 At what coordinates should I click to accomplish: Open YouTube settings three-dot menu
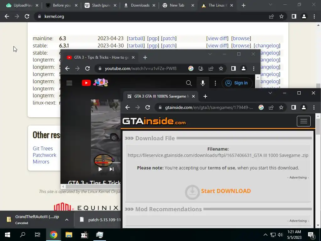pos(215,83)
